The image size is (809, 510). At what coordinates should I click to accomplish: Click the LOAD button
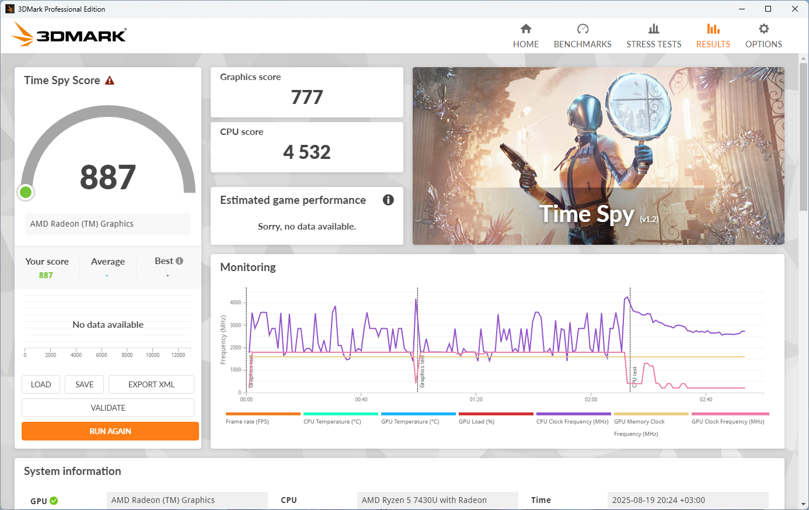coord(41,384)
